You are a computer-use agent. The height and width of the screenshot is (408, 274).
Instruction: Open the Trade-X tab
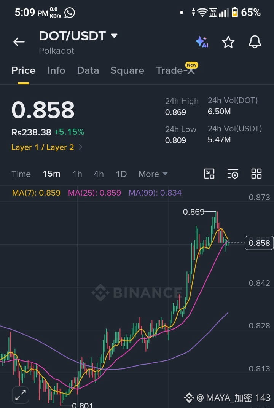point(175,70)
